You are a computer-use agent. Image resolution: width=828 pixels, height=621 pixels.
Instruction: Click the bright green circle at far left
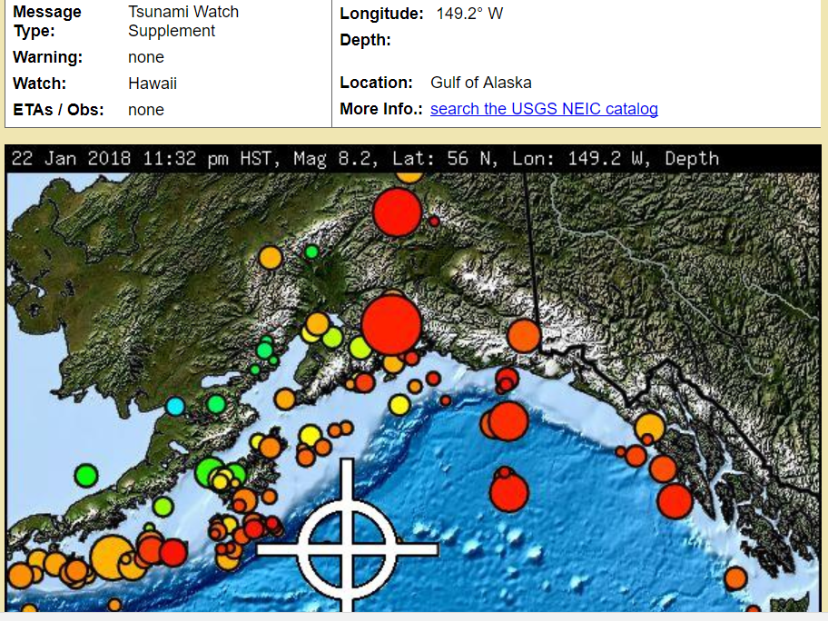(x=86, y=474)
